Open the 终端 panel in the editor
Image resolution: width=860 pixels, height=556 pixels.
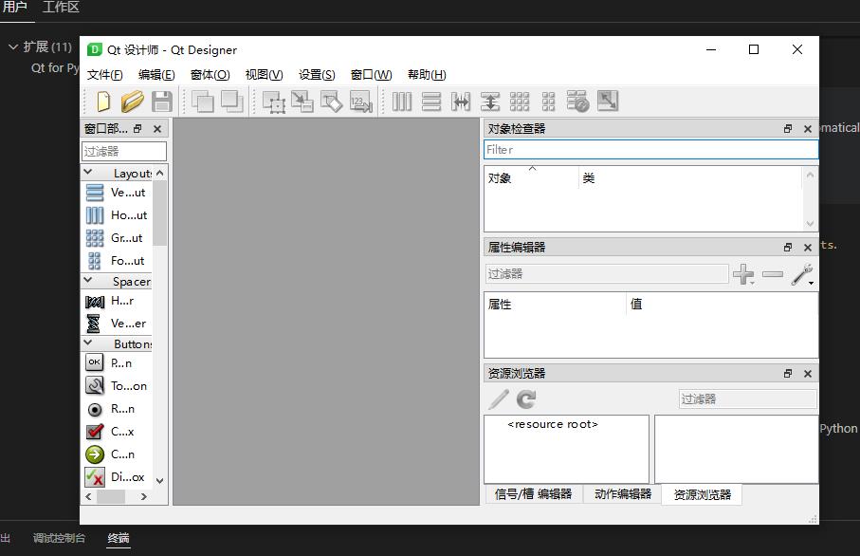click(x=118, y=537)
